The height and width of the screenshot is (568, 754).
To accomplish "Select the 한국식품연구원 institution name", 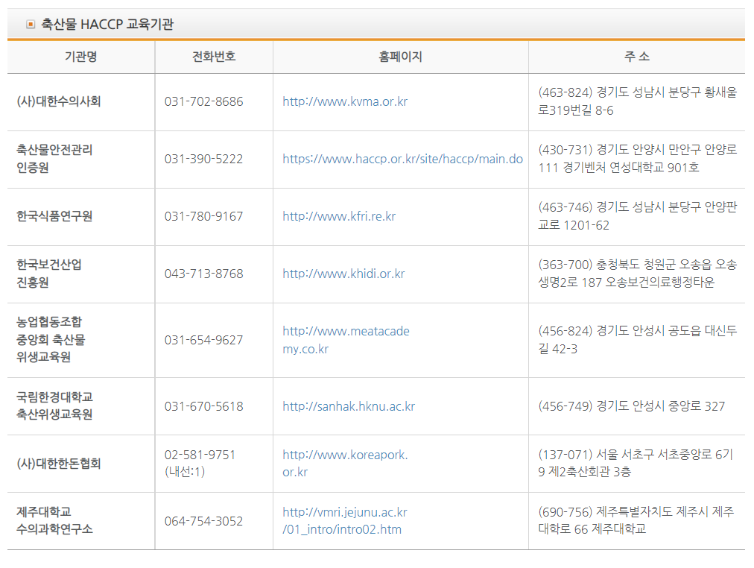I will pos(54,216).
